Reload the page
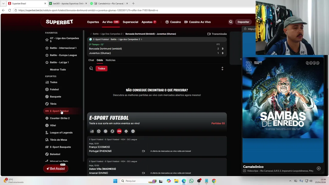This screenshot has width=329, height=185. (10, 10)
